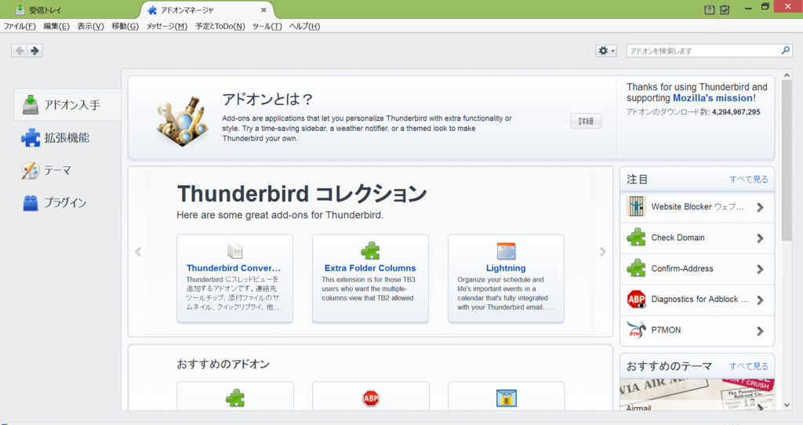Click the Lightning calendar icon
This screenshot has height=425, width=803.
506,251
